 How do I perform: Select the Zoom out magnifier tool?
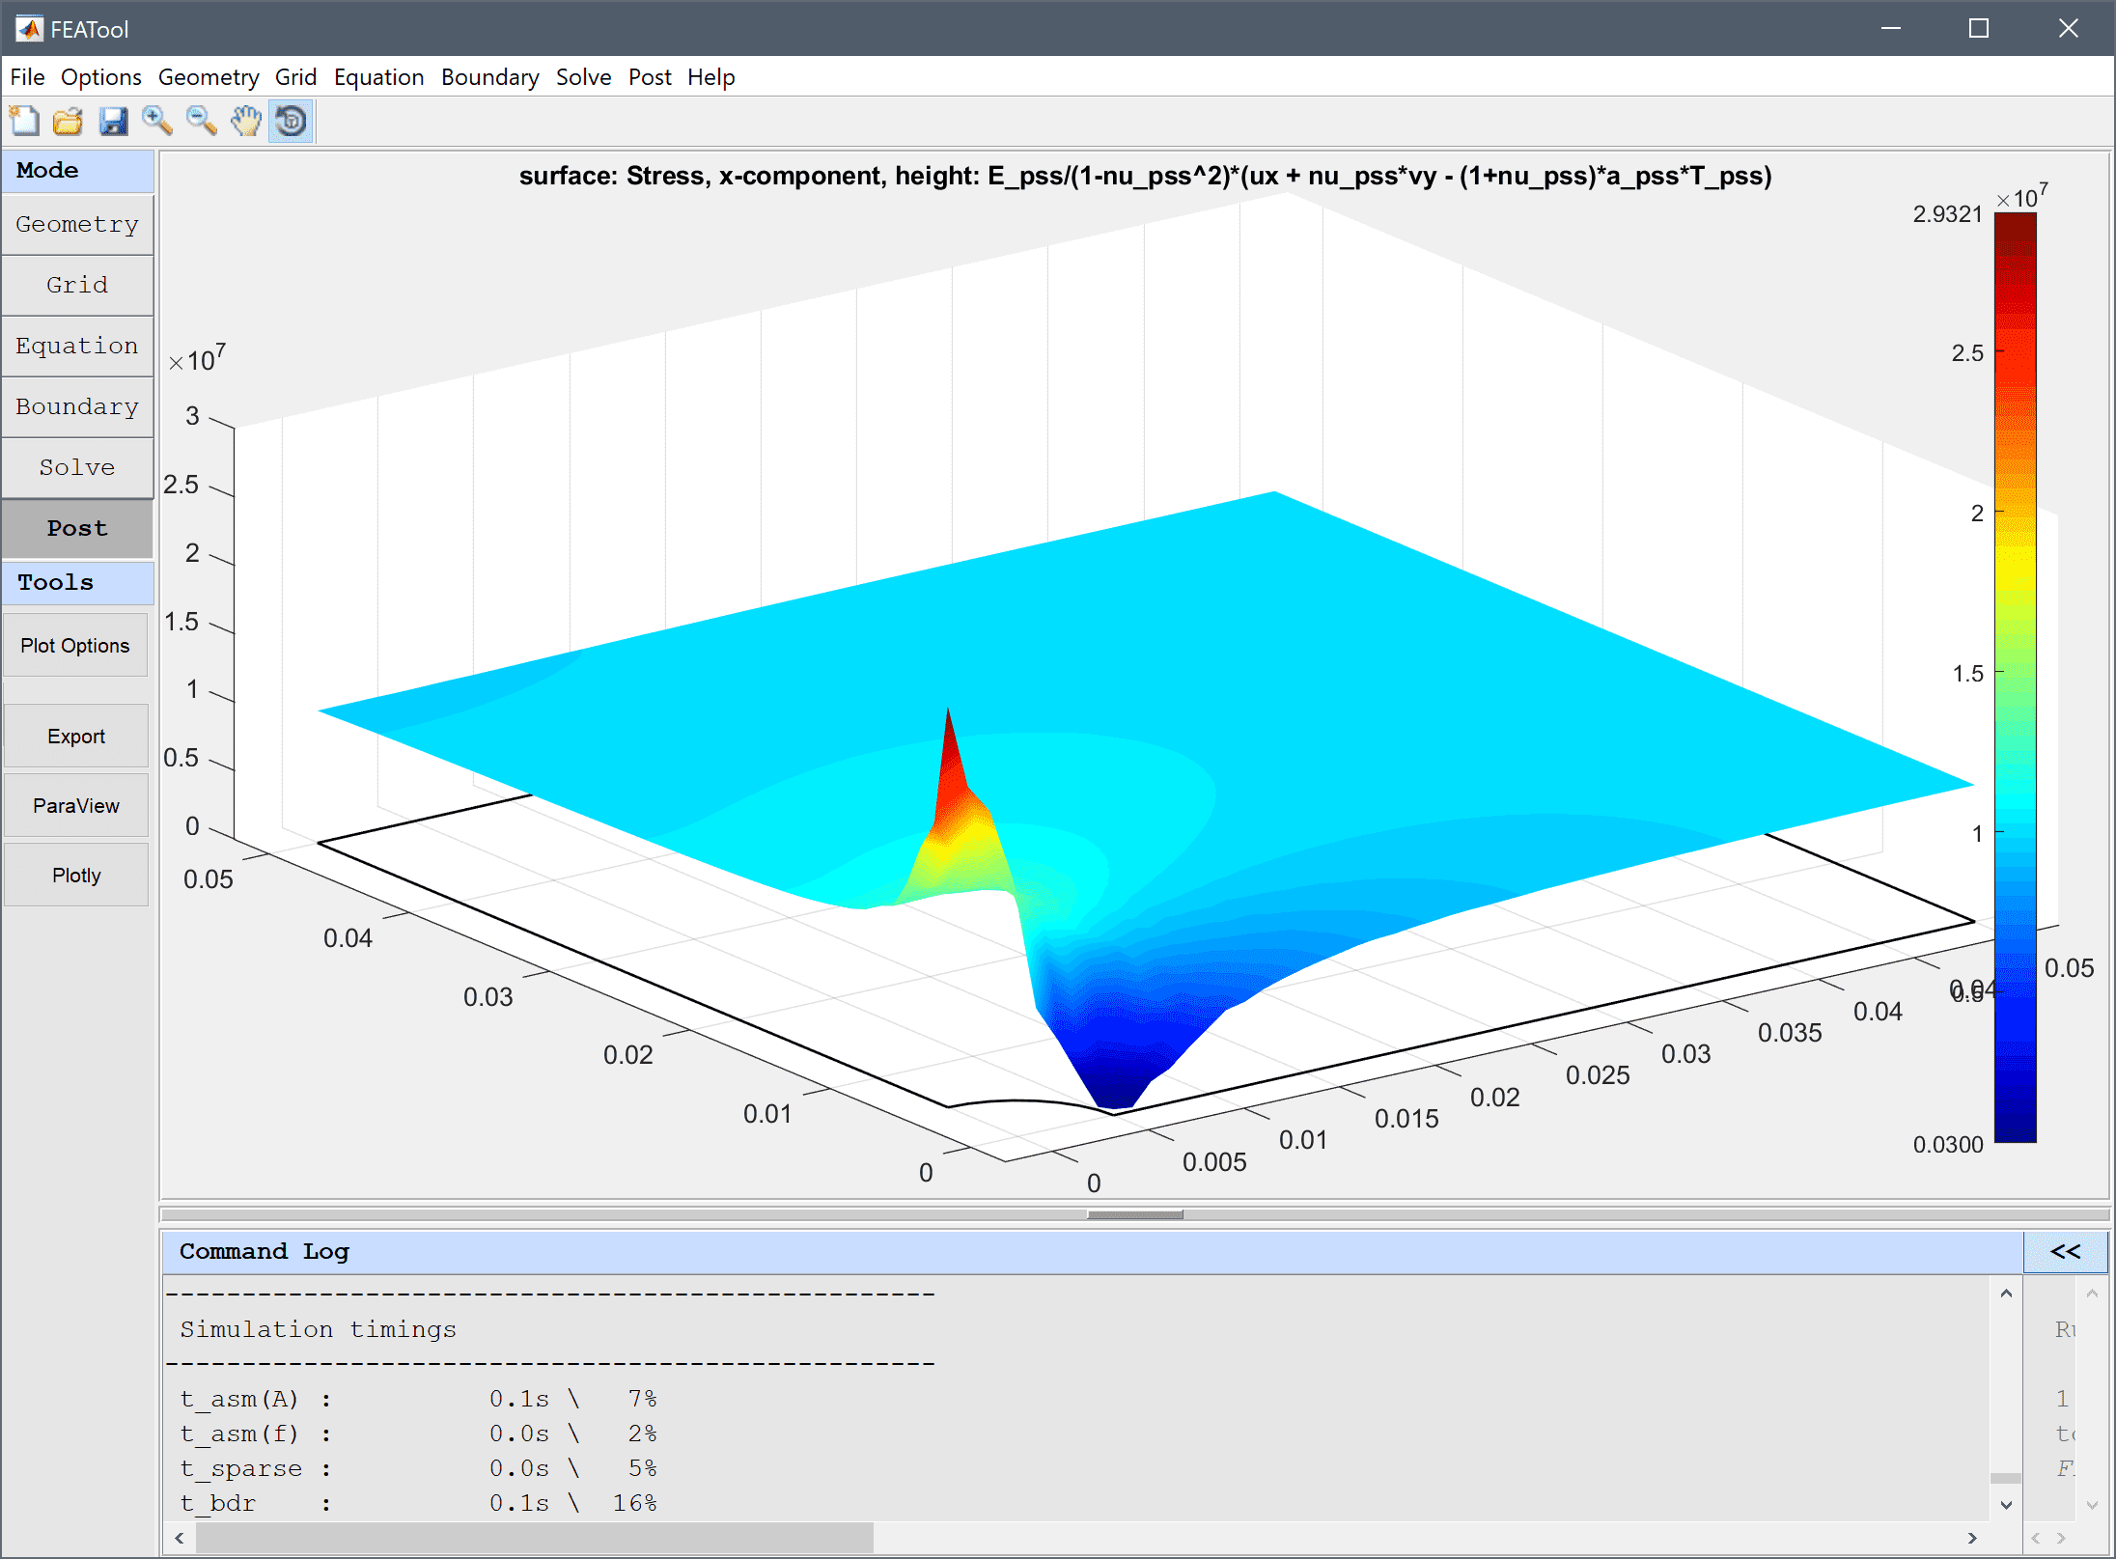click(x=202, y=122)
